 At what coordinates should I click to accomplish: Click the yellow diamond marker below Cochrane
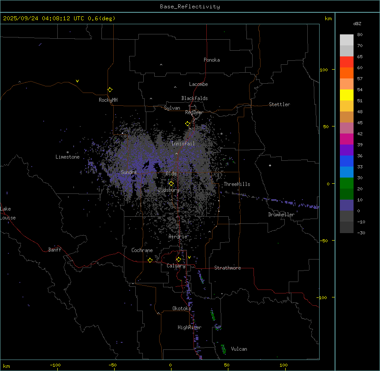coord(150,260)
